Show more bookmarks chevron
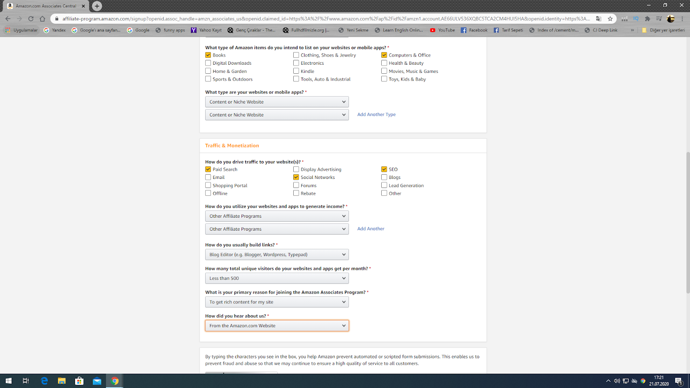 (632, 30)
